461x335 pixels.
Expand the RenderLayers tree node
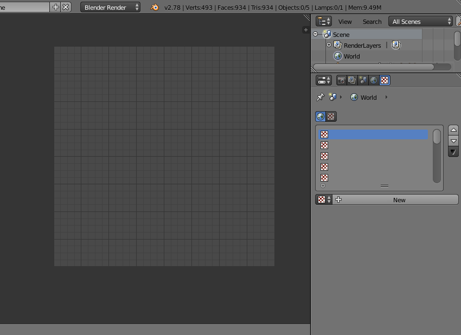point(329,45)
